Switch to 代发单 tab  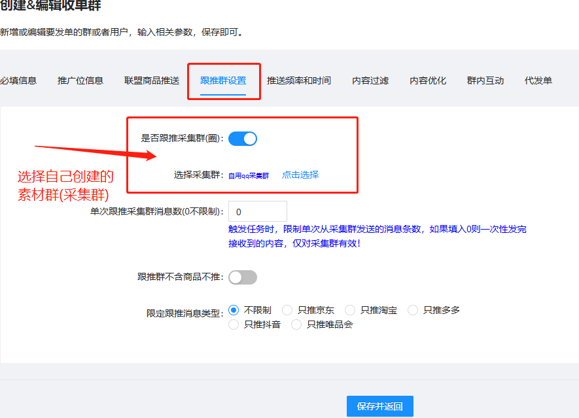538,80
